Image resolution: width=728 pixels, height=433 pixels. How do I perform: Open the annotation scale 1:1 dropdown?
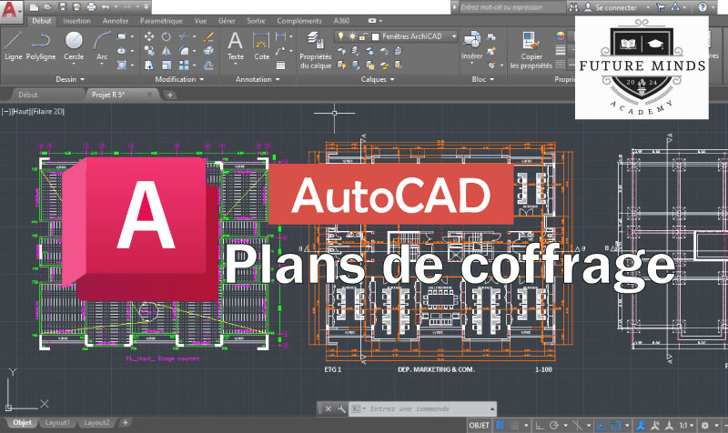[686, 425]
